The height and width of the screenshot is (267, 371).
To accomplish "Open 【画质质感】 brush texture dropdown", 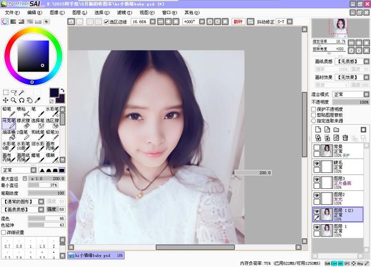I will tap(41, 209).
